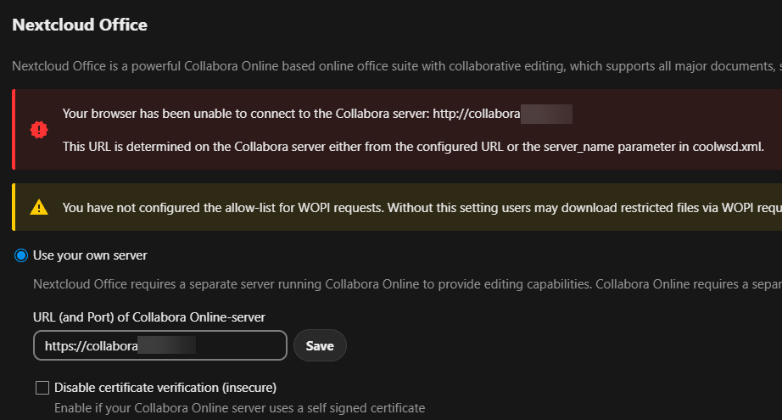
Task: Click the 'Disable certificate verification (insecure)' label
Action: [x=165, y=388]
